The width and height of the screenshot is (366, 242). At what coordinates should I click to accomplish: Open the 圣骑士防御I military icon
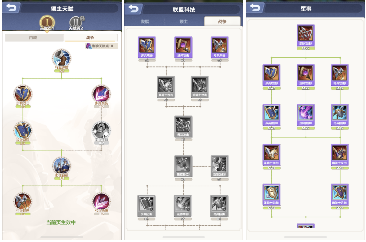coord(272,195)
